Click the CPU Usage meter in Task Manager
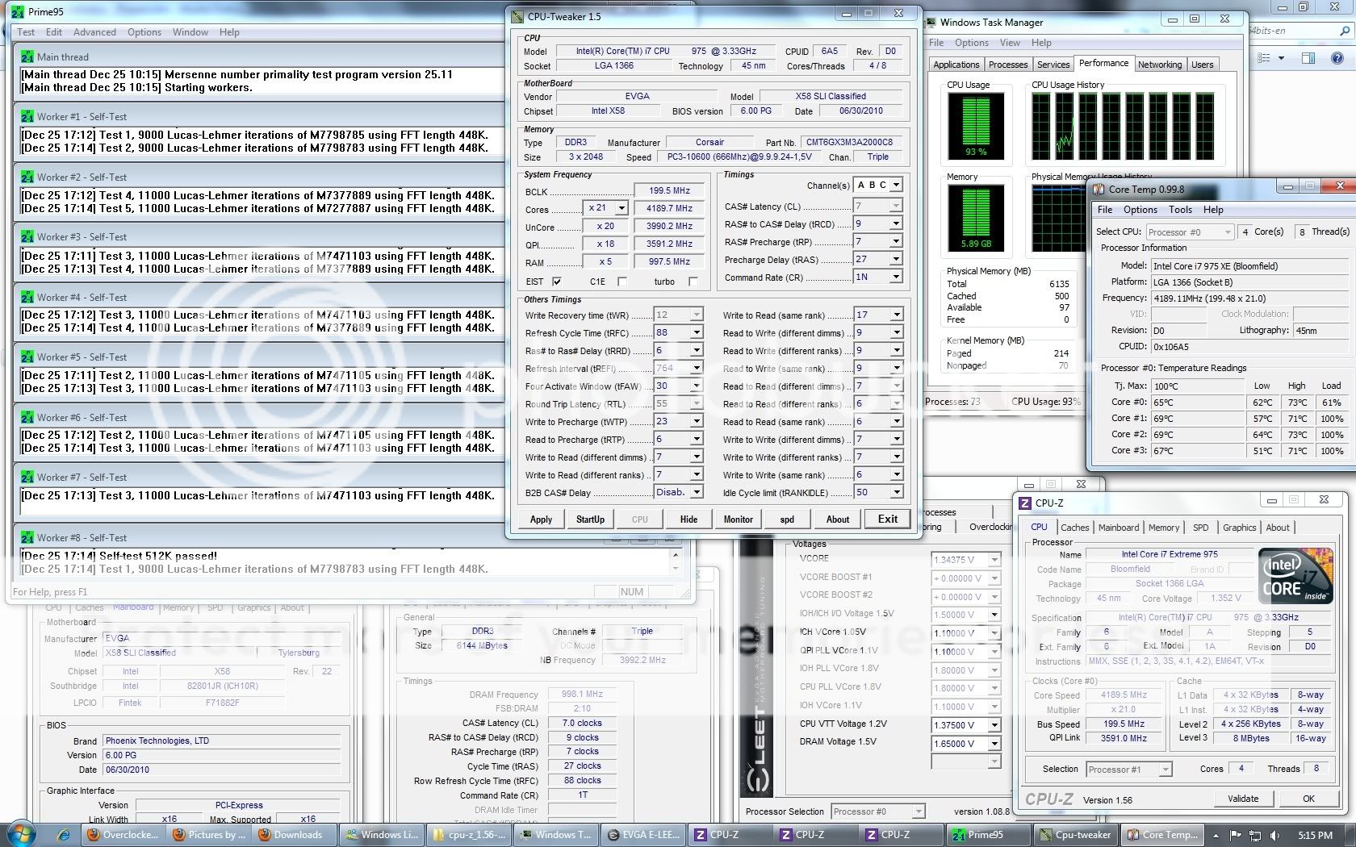The height and width of the screenshot is (847, 1356). [x=975, y=125]
